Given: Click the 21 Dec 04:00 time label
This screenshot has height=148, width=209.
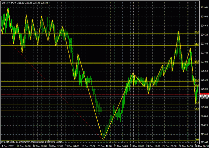Looking at the screenshot, I should 120,146.
